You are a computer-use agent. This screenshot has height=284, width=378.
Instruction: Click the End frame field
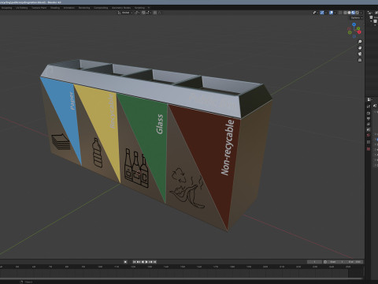click(354, 262)
